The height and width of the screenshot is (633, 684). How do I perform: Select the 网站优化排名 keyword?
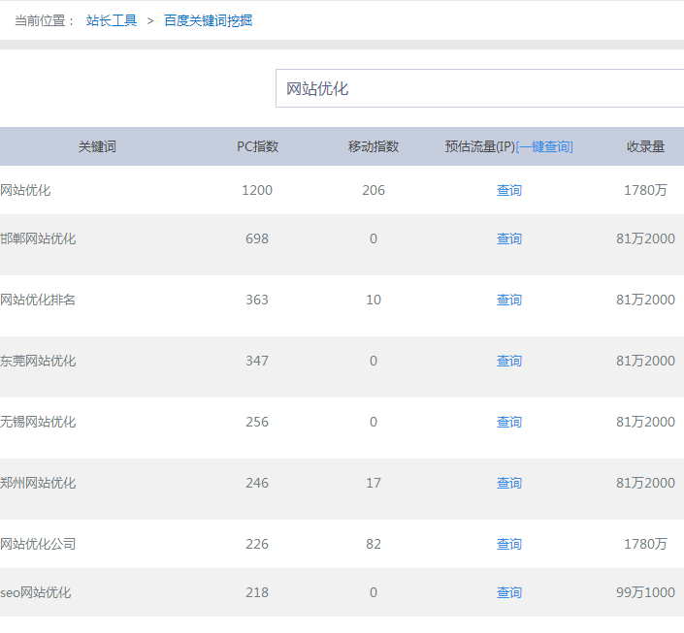(x=38, y=301)
